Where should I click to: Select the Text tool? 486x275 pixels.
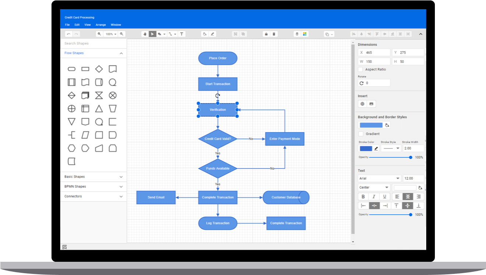point(182,34)
